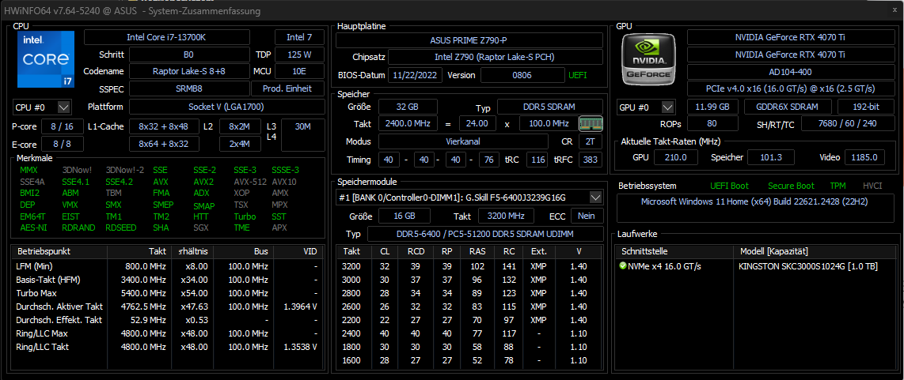Image resolution: width=904 pixels, height=380 pixels.
Task: Click the BIOS version 0806 value
Action: (523, 75)
